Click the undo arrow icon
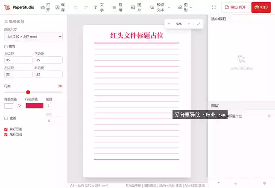 pos(76,7)
